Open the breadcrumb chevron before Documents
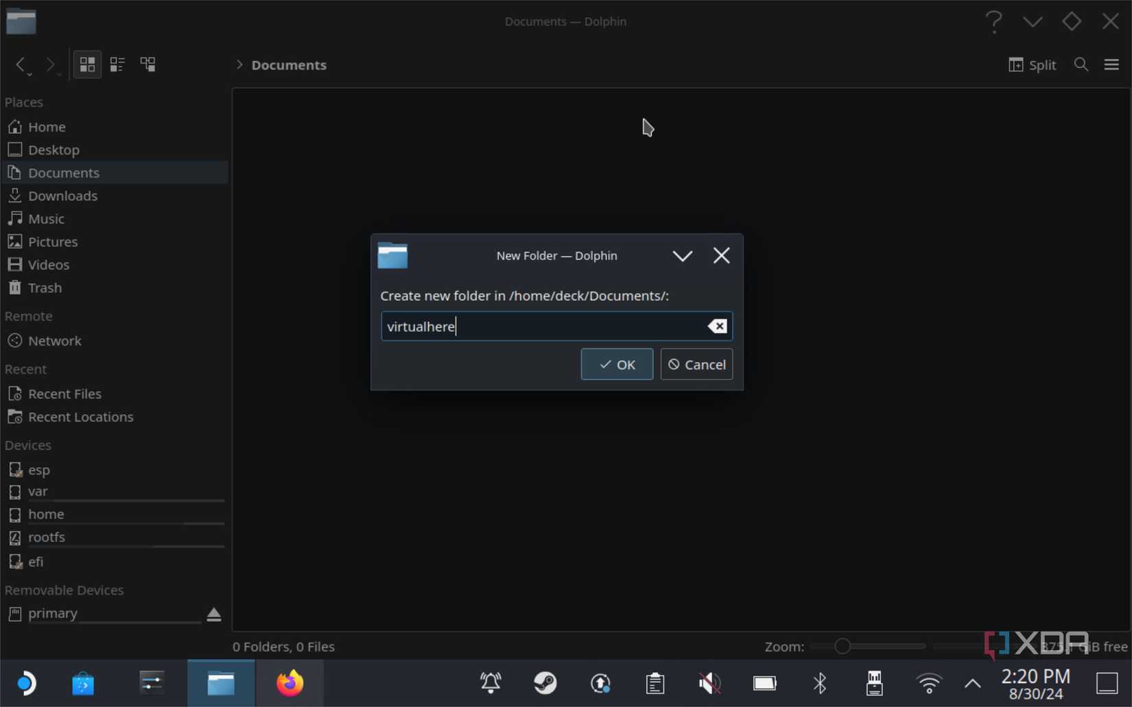This screenshot has width=1132, height=707. [x=239, y=64]
